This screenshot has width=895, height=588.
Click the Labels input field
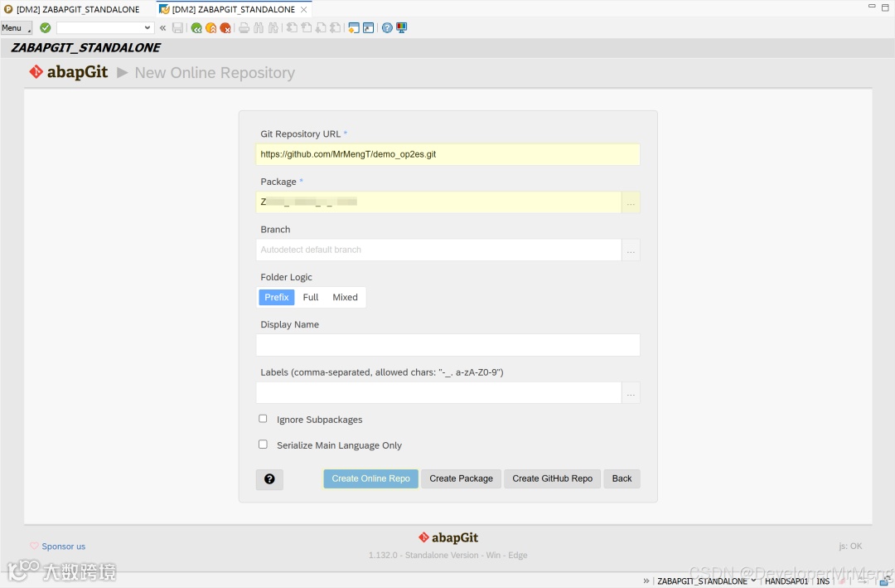tap(438, 392)
